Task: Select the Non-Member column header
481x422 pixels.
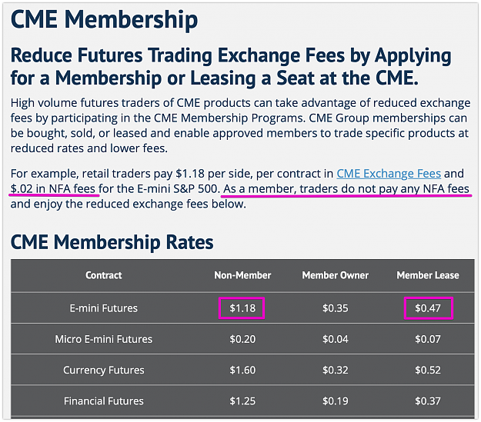Action: click(242, 275)
